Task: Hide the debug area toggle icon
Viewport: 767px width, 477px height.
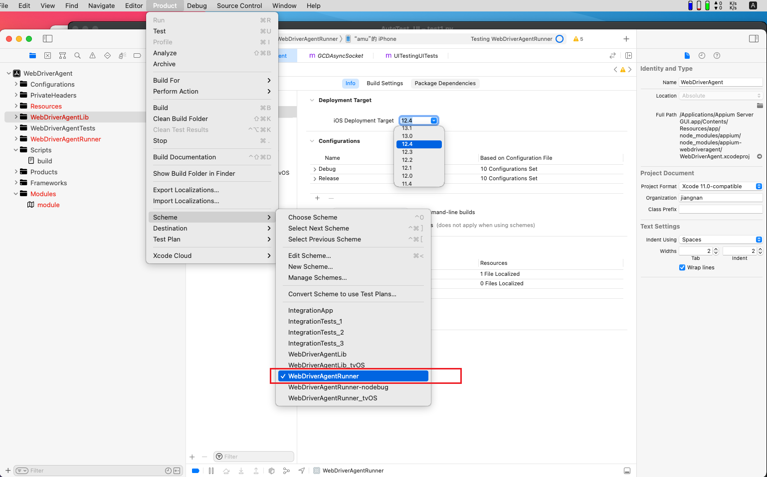Action: tap(627, 471)
